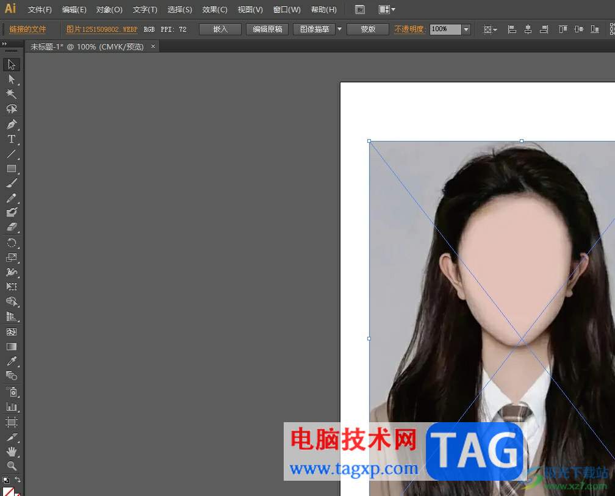
Task: Open the 文字(T) menu
Action: [x=145, y=9]
